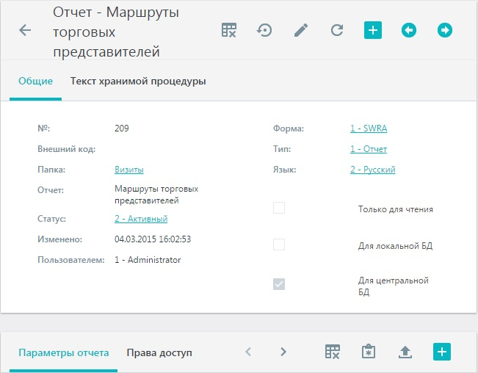478x373 pixels.
Task: Add new record with header plus button
Action: 373,30
